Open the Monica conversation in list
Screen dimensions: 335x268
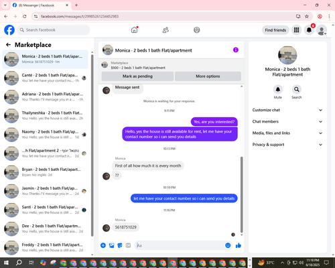(x=46, y=59)
